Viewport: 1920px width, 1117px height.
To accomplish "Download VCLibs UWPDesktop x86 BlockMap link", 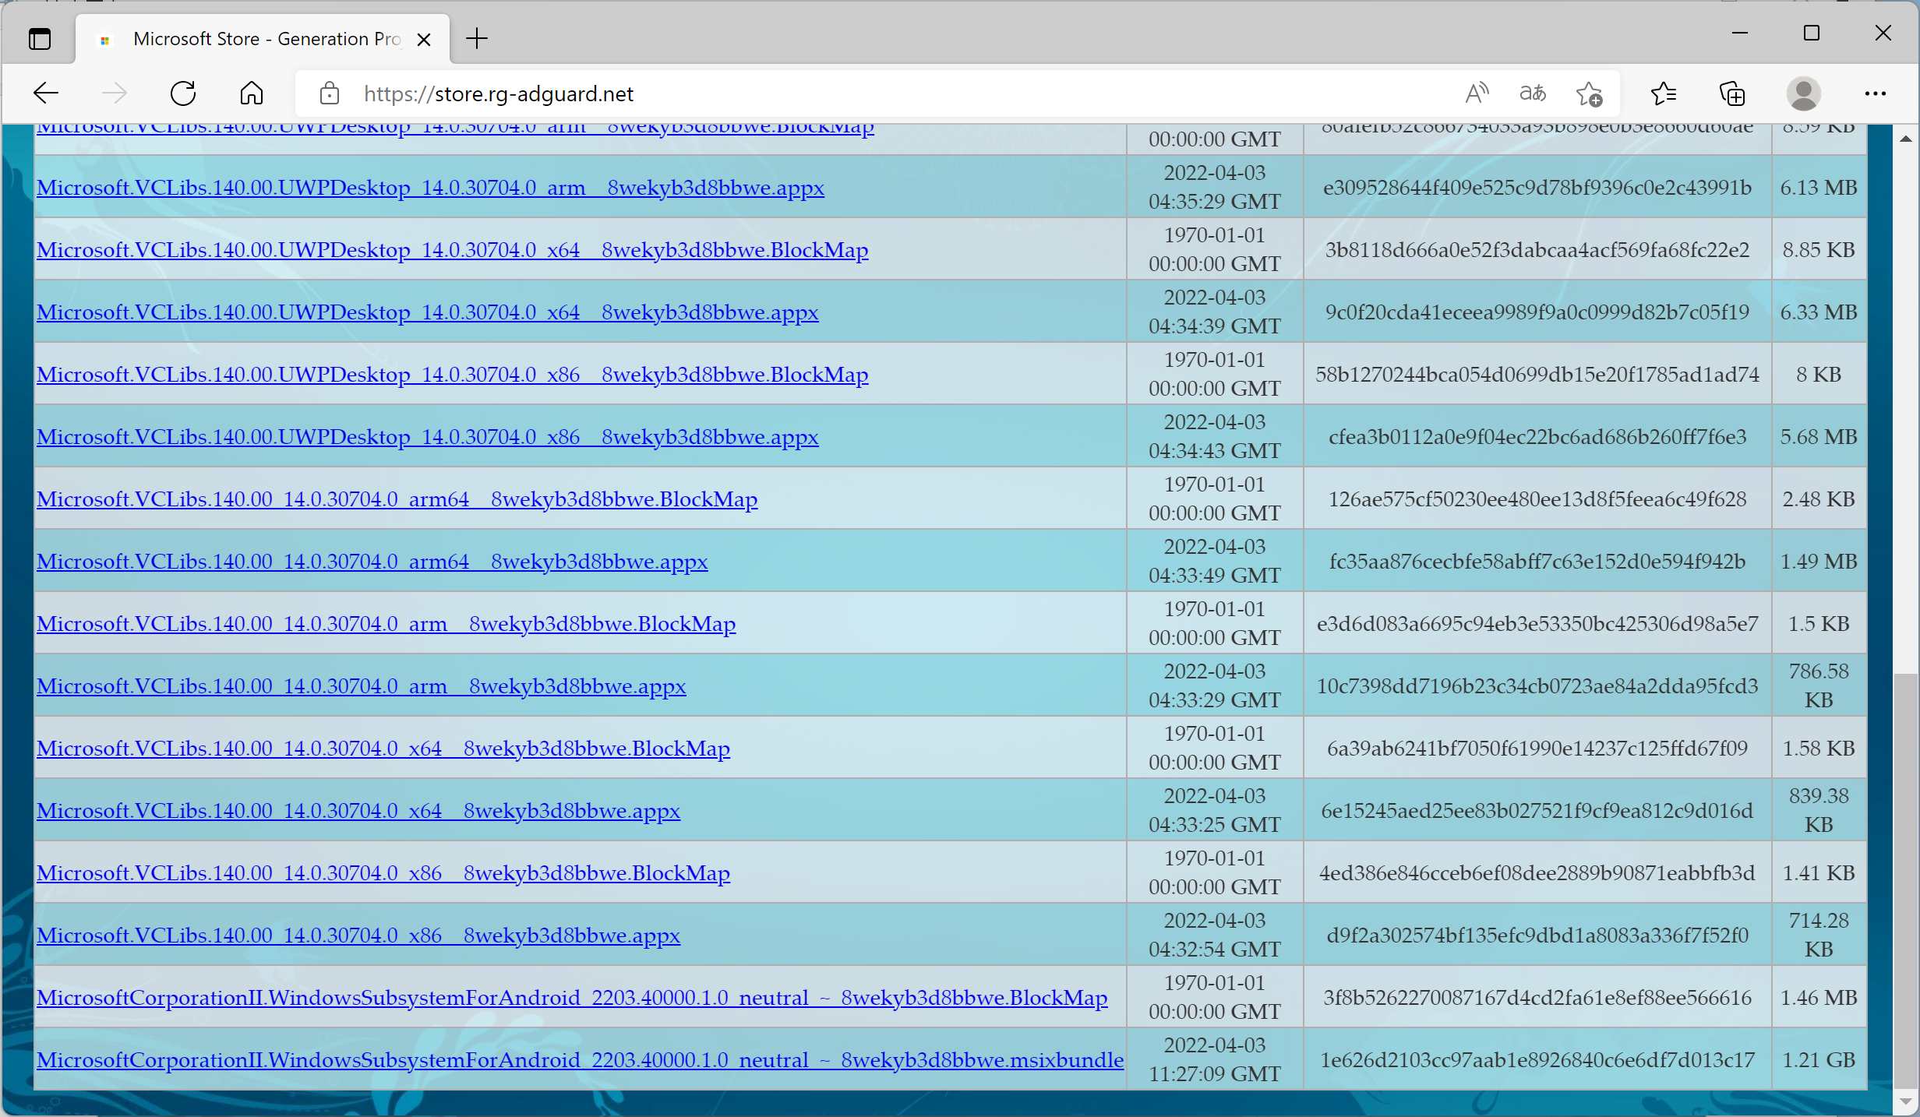I will [x=452, y=374].
